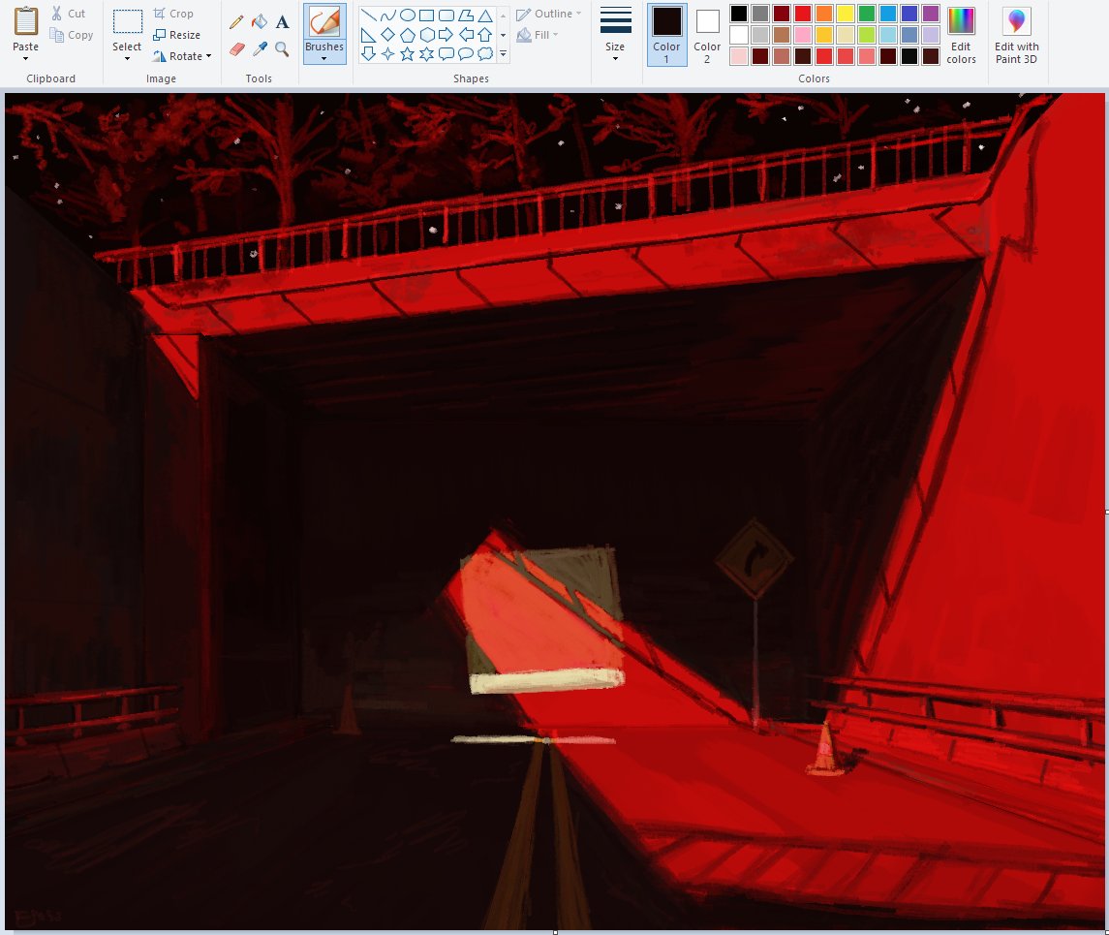
Task: Click the traffic cone on canvas
Action: (x=824, y=748)
